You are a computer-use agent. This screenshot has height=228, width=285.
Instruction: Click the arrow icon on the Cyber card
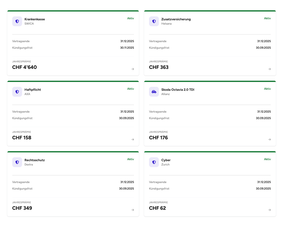pos(270,210)
